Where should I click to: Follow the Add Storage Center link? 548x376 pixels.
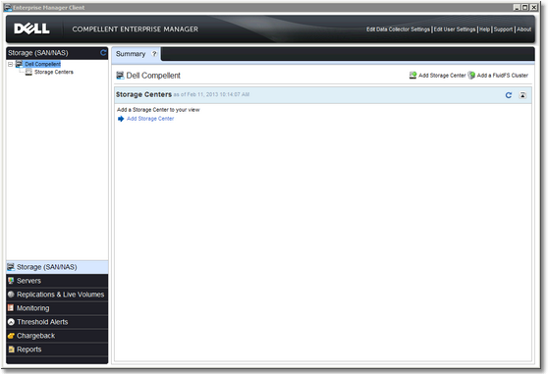pyautogui.click(x=150, y=119)
